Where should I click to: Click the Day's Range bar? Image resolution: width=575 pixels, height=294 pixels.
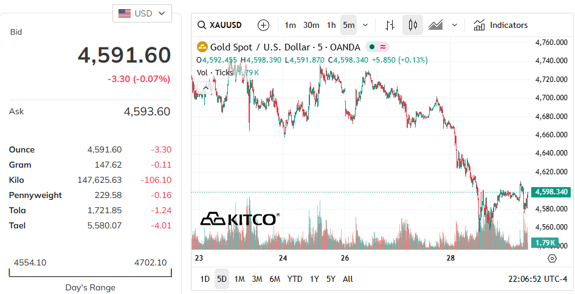[x=90, y=273]
